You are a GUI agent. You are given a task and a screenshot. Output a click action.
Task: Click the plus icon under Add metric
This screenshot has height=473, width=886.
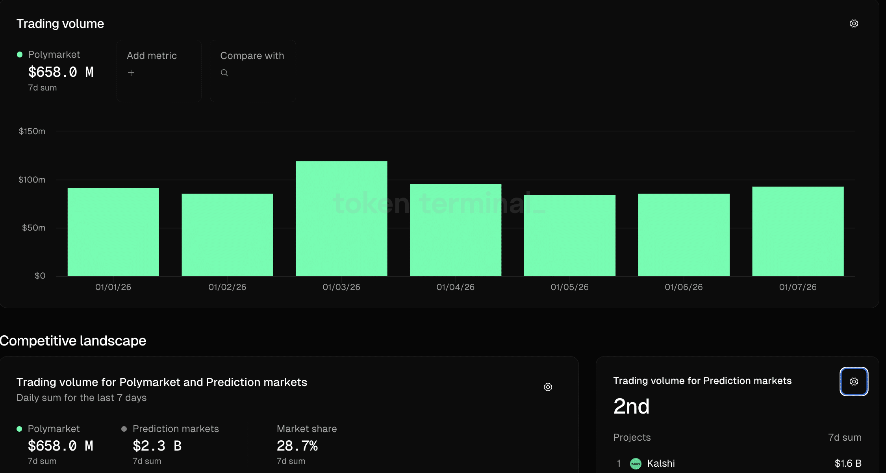click(131, 73)
